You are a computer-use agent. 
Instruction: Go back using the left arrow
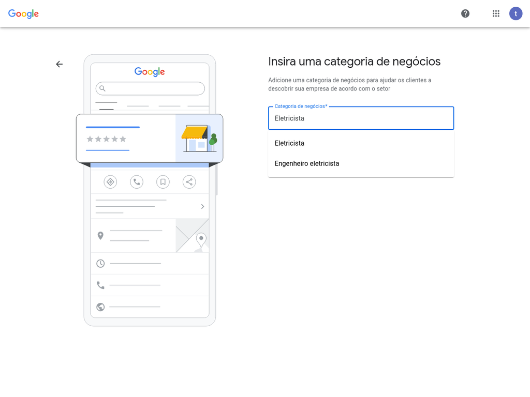[60, 64]
